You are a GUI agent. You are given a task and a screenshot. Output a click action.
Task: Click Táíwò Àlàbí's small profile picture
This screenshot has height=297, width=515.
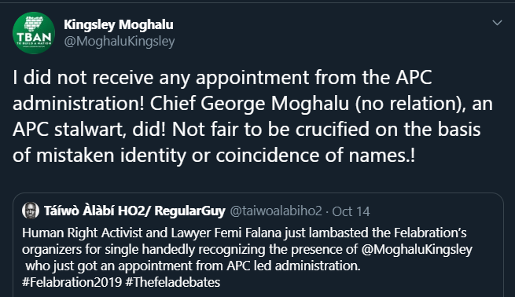(31, 211)
